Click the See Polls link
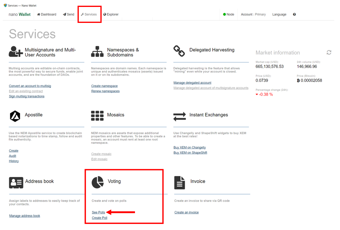The height and width of the screenshot is (230, 340). (98, 213)
